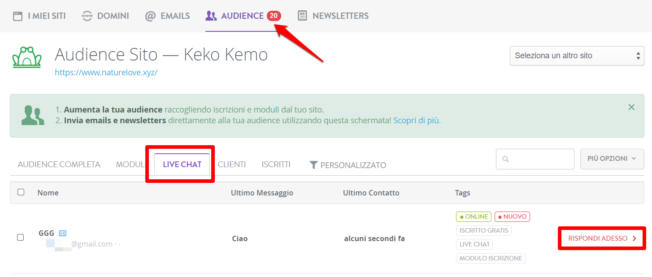Screen dimensions: 652x277
Task: Click the Ultimo Messaggio column header
Action: (262, 193)
